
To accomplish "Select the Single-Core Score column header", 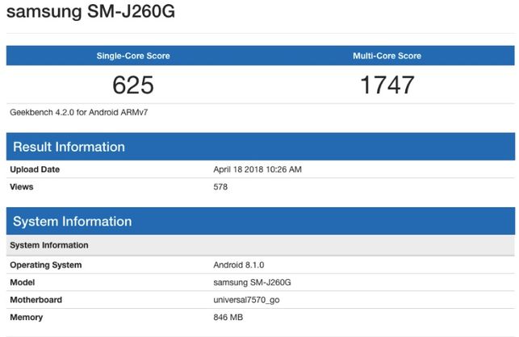I will (x=133, y=56).
